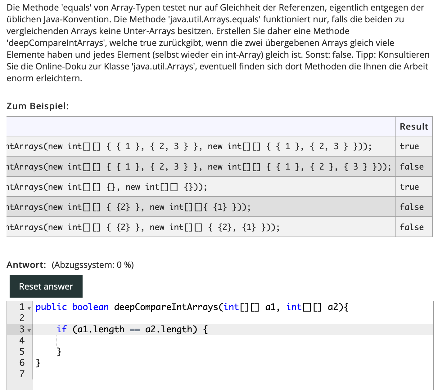This screenshot has height=390, width=447.
Task: Click the closing brace on line 6
Action: tap(38, 362)
